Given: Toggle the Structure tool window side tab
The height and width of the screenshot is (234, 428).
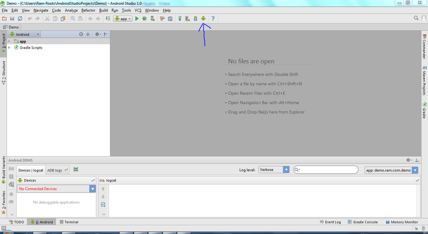Looking at the screenshot, I should (3, 72).
